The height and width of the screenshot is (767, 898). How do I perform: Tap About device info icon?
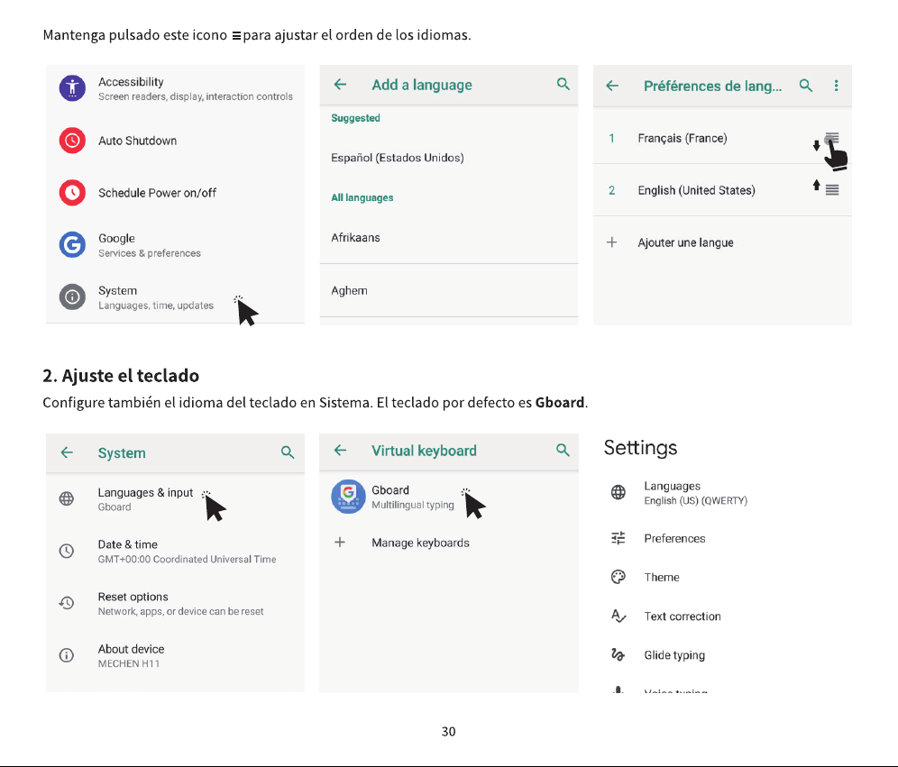[67, 655]
